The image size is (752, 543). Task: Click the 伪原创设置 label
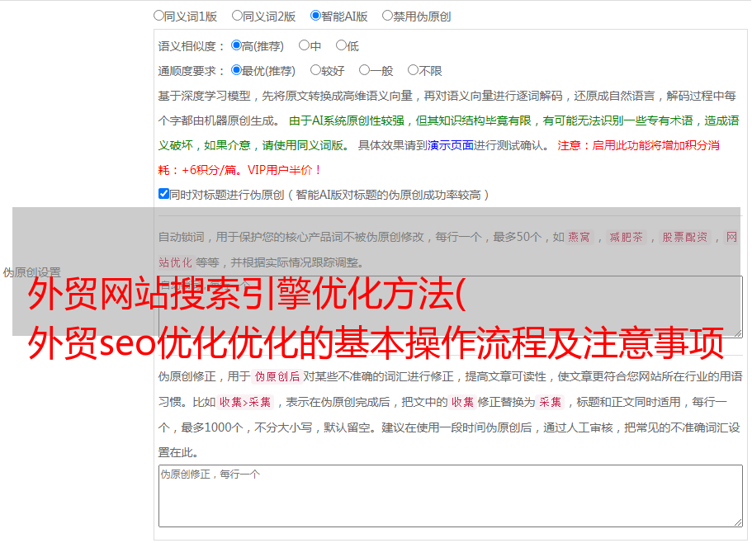point(31,272)
